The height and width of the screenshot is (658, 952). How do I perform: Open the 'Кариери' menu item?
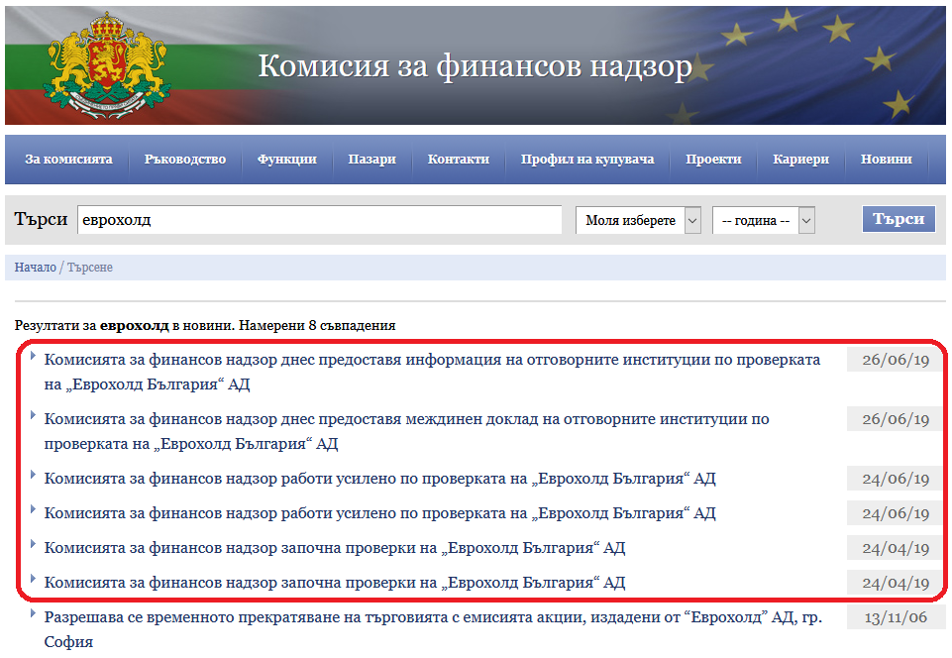pyautogui.click(x=800, y=160)
